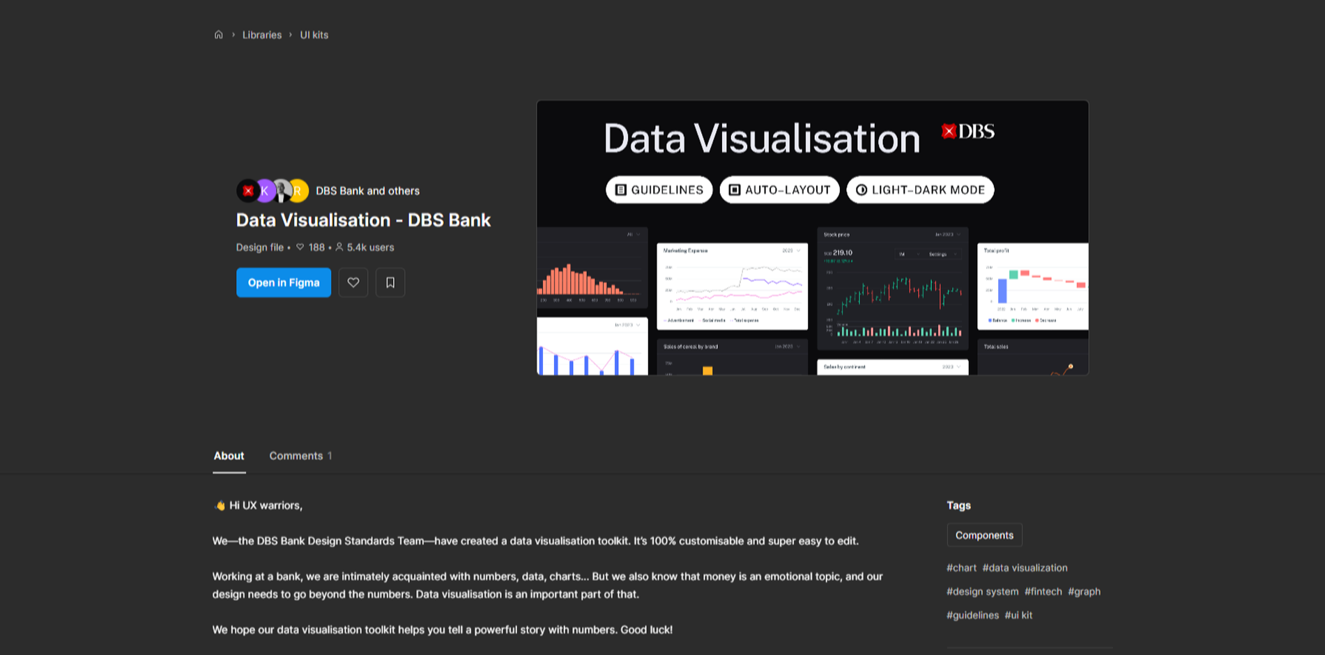Switch to the Comments tab
This screenshot has height=655, width=1325.
[300, 456]
